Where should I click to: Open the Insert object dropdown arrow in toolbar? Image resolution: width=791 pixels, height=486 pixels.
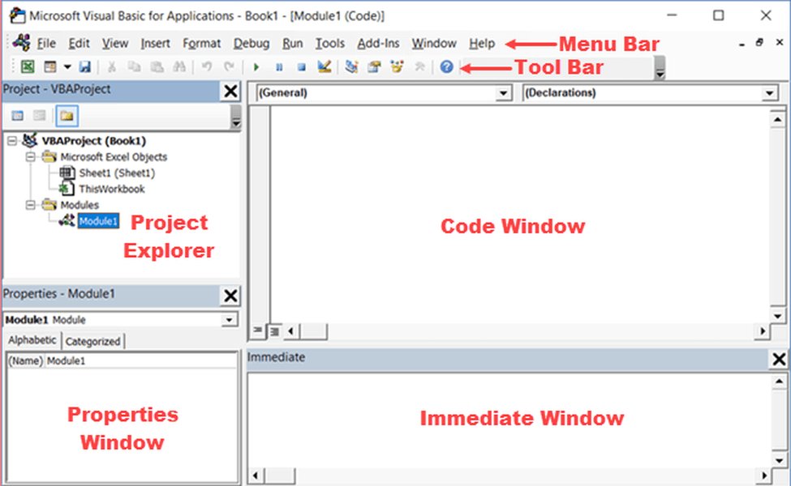67,66
